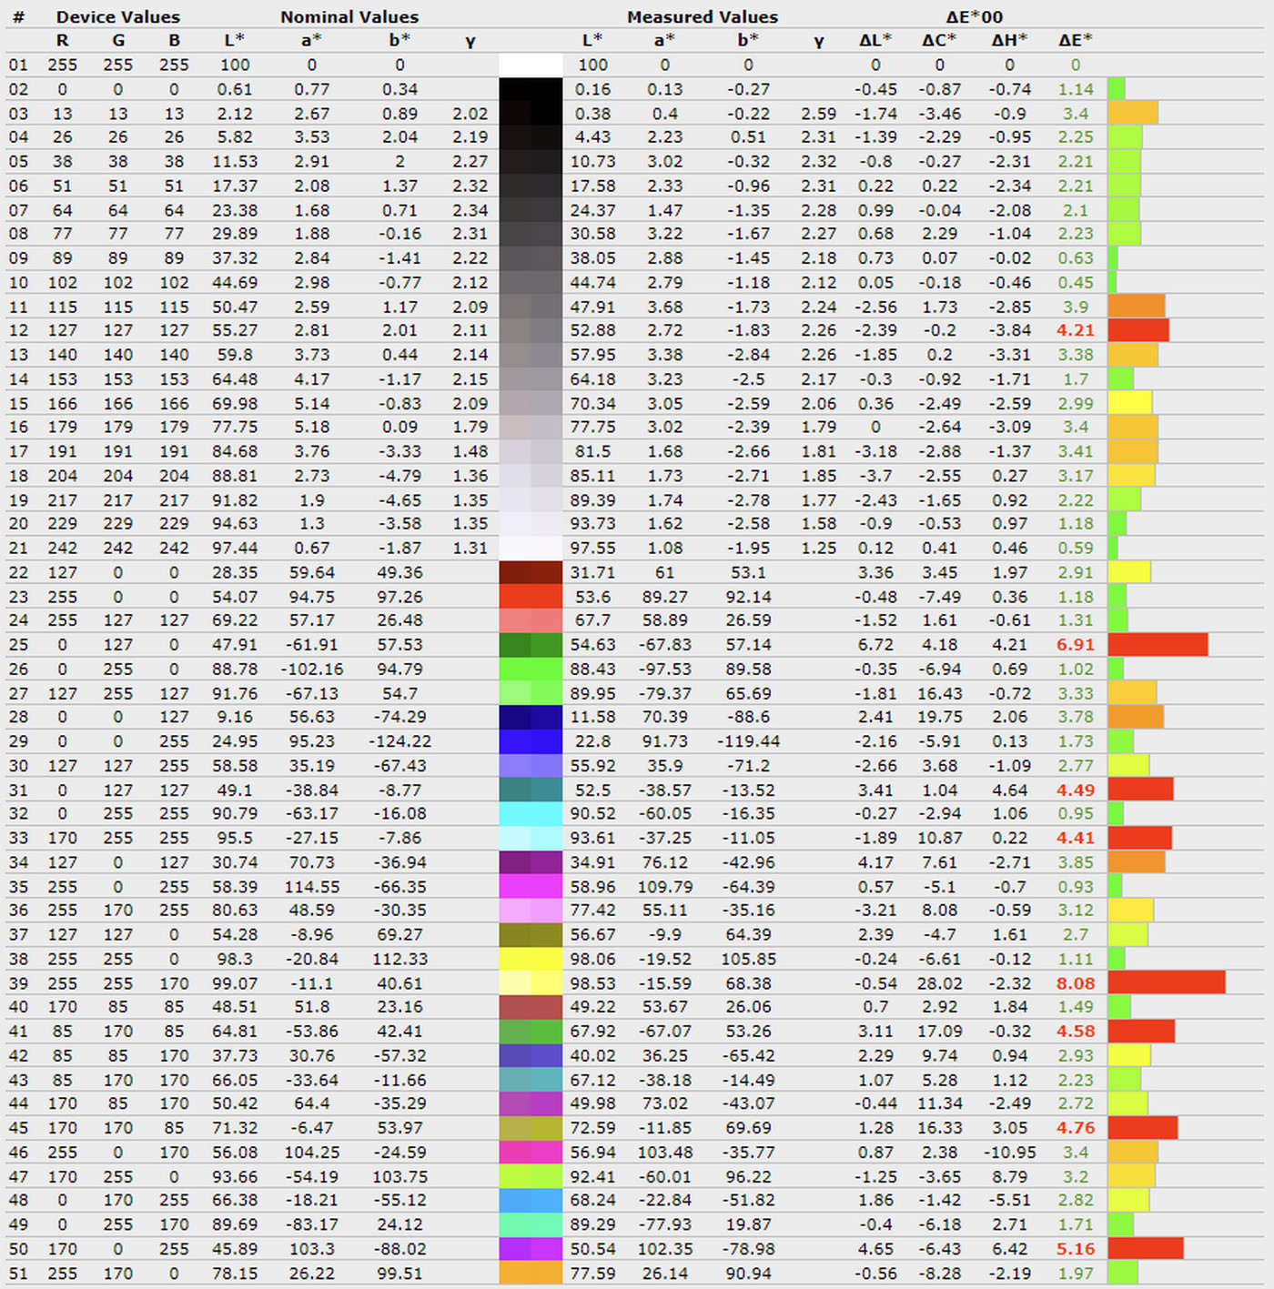Click the ΔC* value 19.75

[939, 717]
